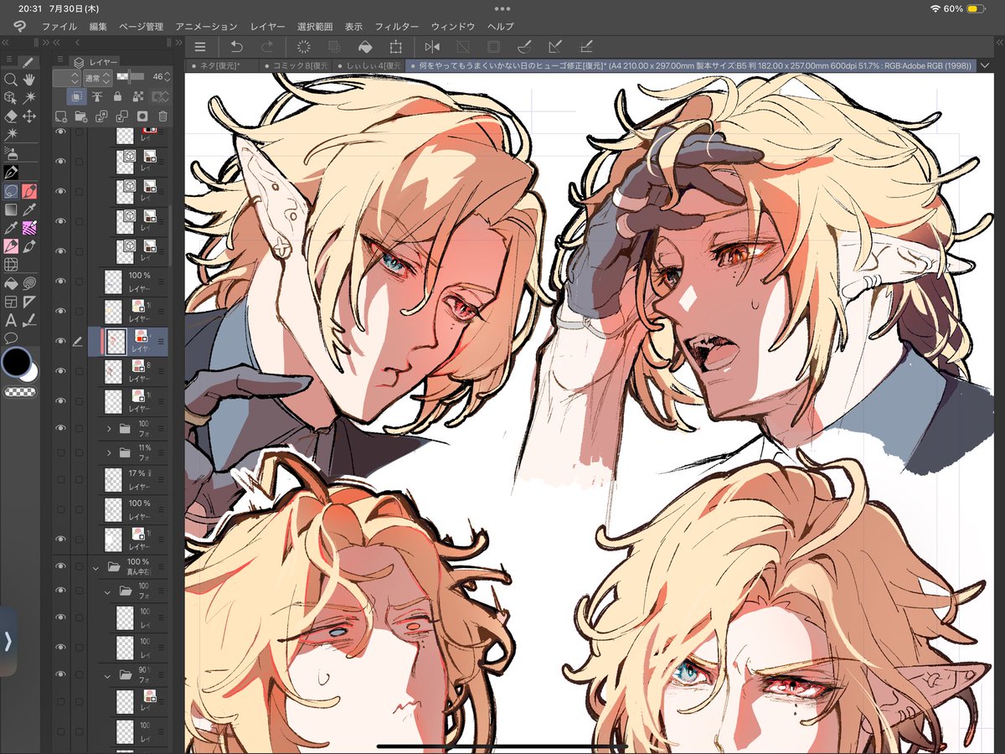The width and height of the screenshot is (1005, 754).
Task: Collapse the 真ん中右 folder
Action: [96, 567]
